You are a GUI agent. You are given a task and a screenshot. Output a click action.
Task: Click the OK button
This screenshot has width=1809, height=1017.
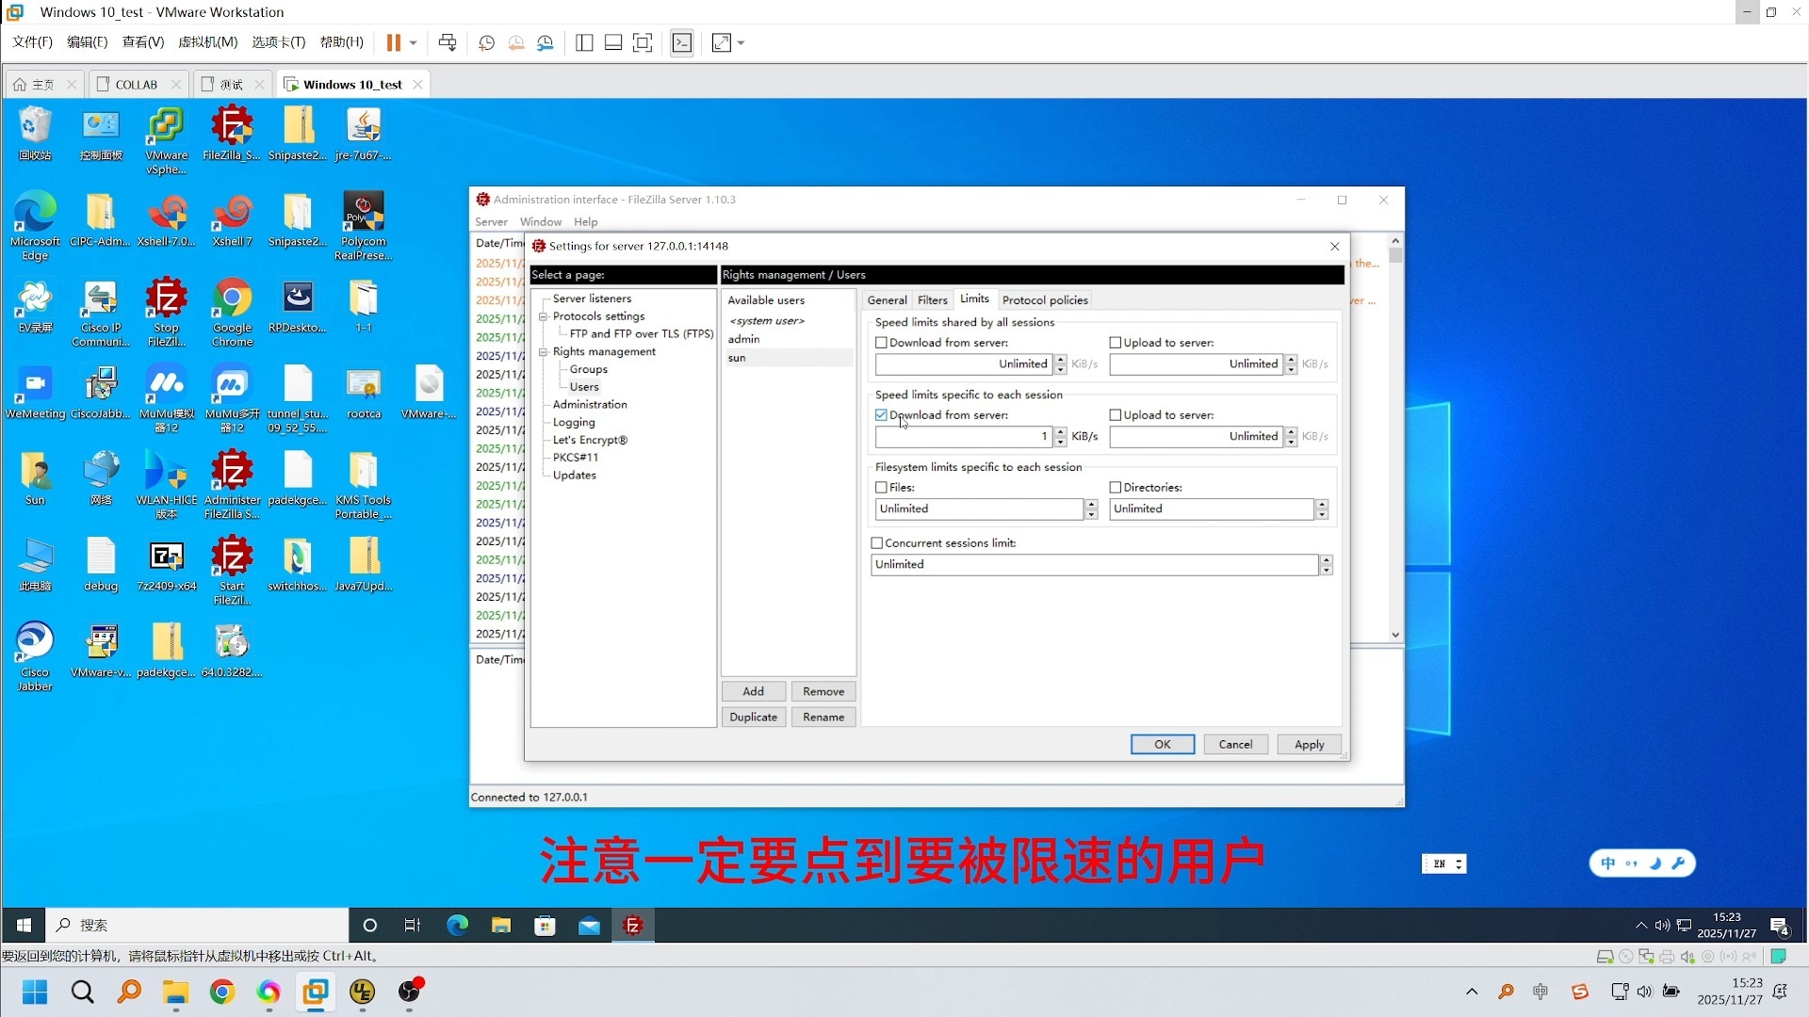(1163, 745)
